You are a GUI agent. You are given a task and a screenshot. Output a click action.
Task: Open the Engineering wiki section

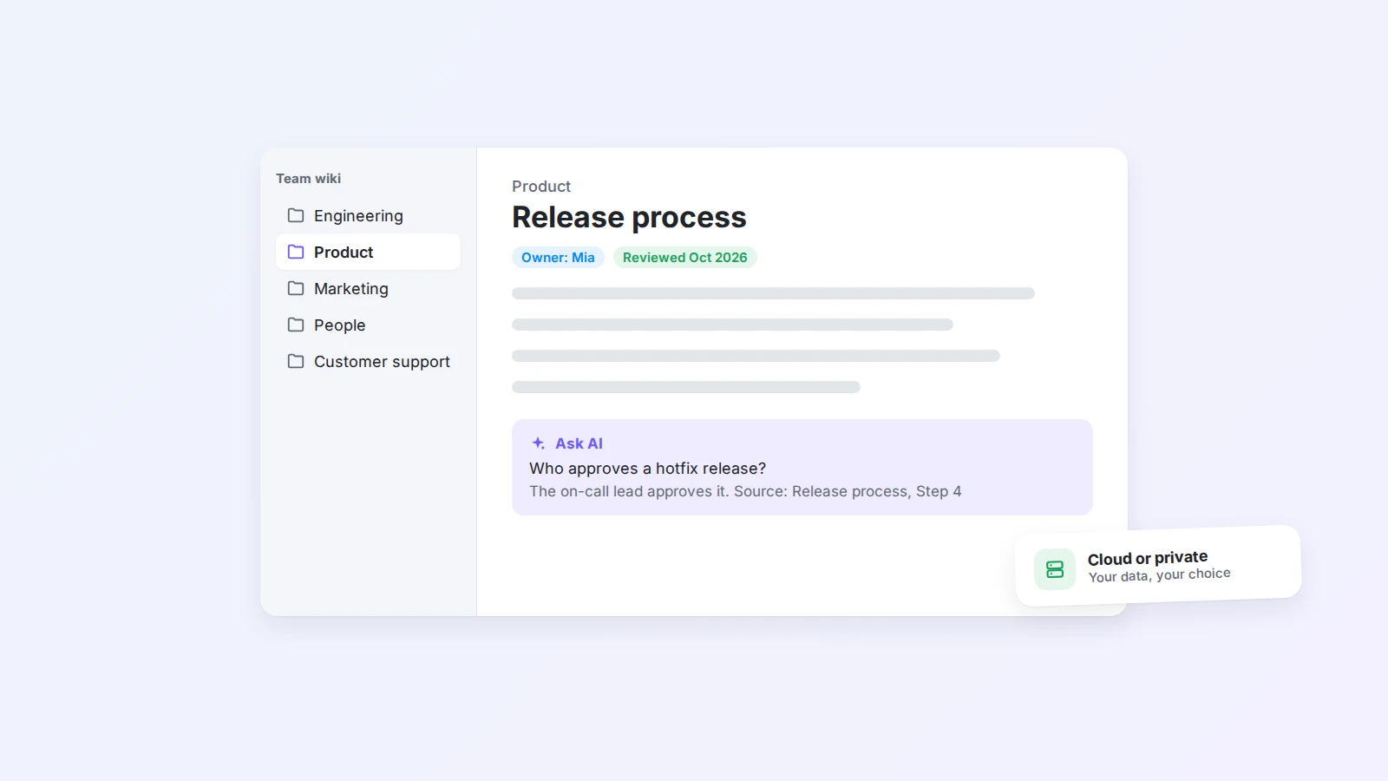click(368, 215)
